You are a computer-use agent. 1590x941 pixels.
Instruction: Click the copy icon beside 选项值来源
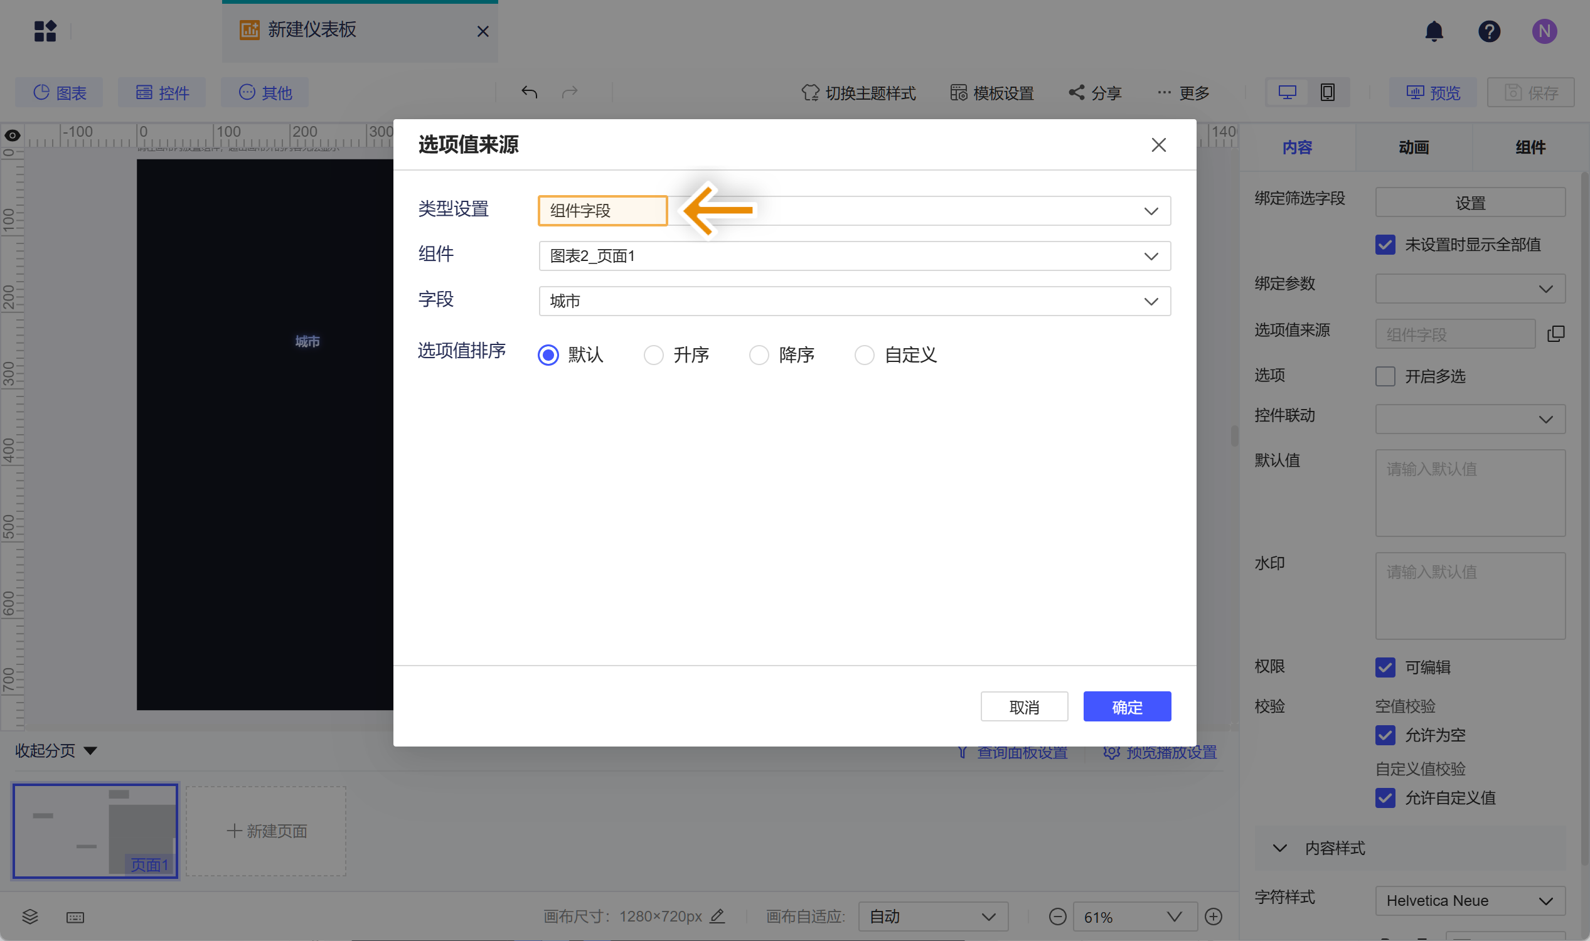1555,334
